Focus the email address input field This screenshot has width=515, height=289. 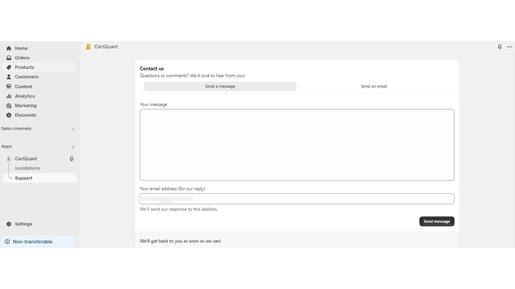(297, 199)
